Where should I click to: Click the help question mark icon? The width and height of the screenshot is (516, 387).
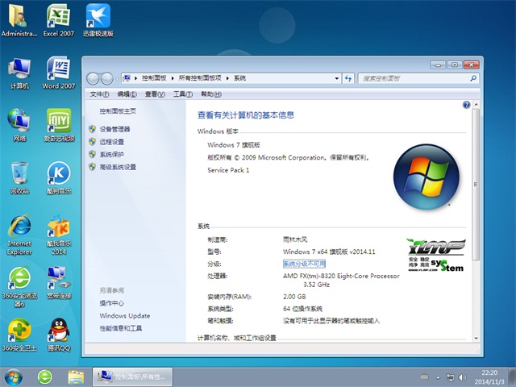tap(466, 105)
